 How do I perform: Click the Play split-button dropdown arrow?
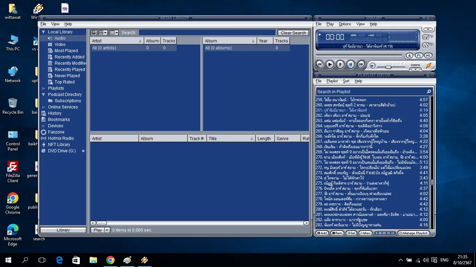[107, 230]
